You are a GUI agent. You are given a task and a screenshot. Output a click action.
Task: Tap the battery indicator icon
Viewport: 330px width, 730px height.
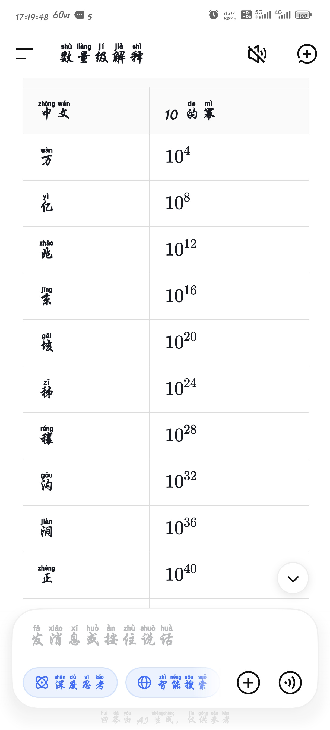(x=303, y=15)
